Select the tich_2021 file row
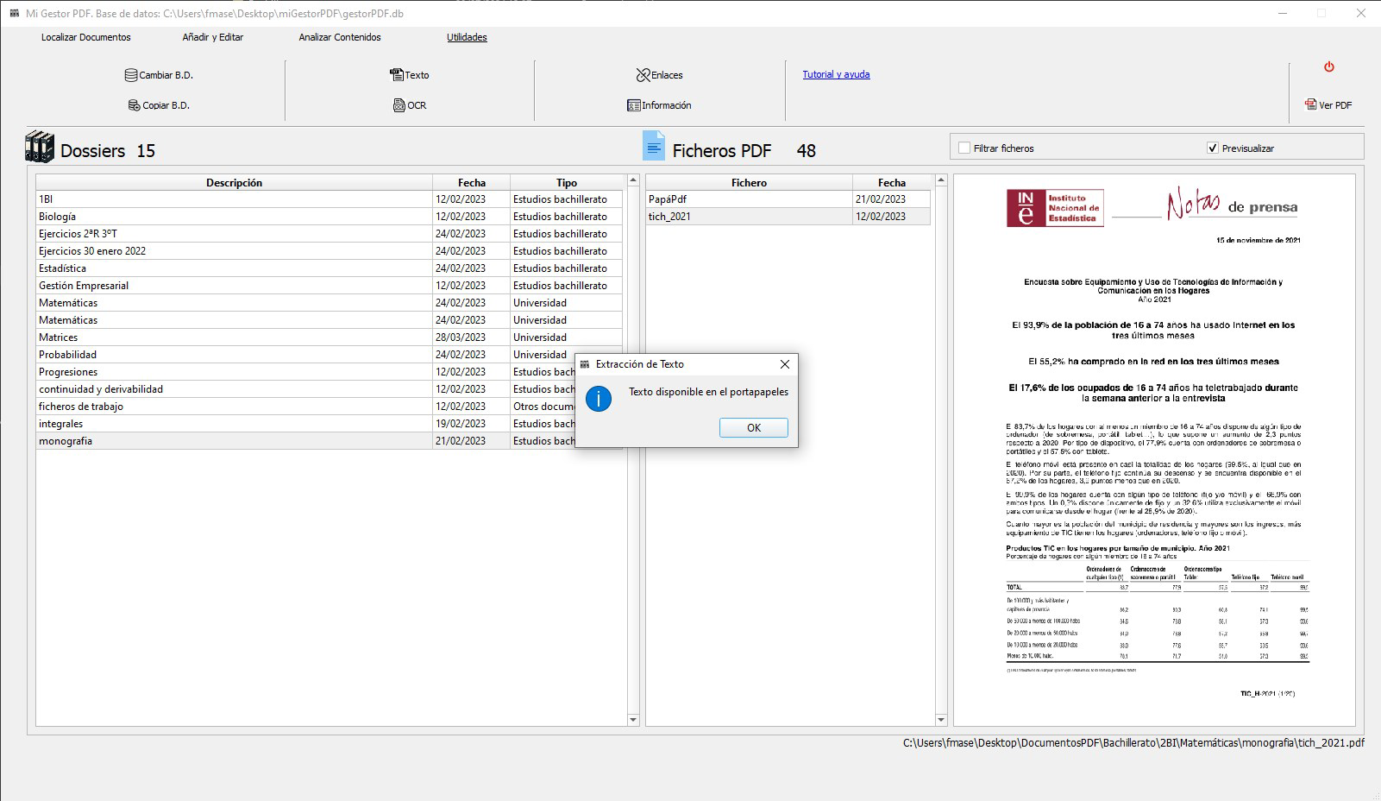1381x801 pixels. click(x=788, y=217)
